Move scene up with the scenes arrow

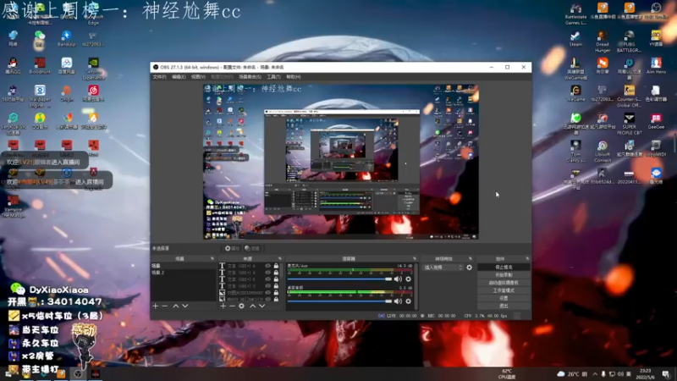pyautogui.click(x=176, y=306)
